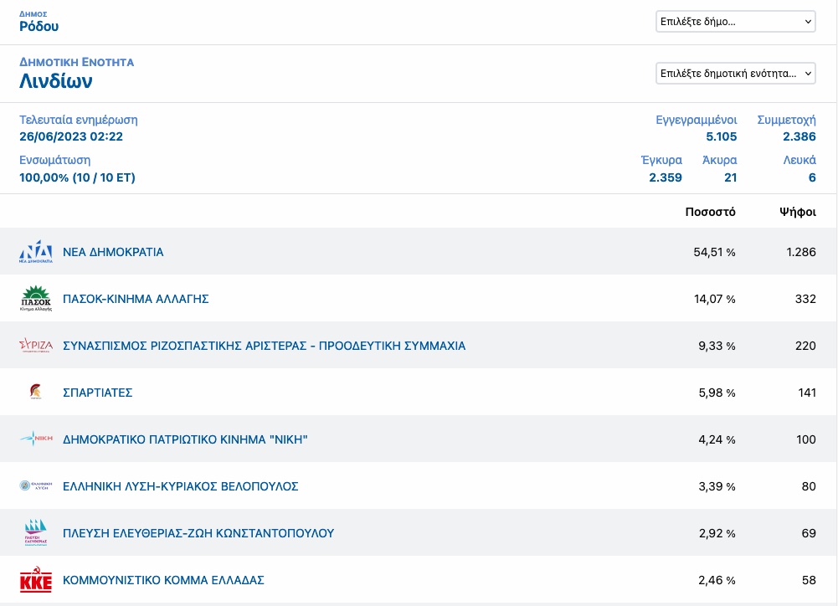Click the '4,24 %' percentage for ΝΙΚΗ

pyautogui.click(x=717, y=439)
